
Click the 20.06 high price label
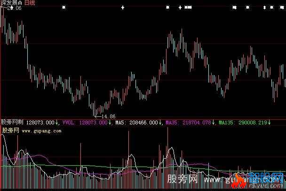pos(15,8)
